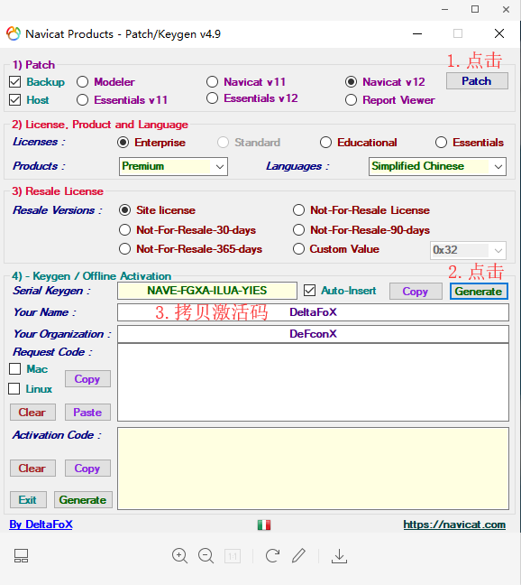Toggle the Backup checkbox
This screenshot has height=585, width=521.
point(15,82)
